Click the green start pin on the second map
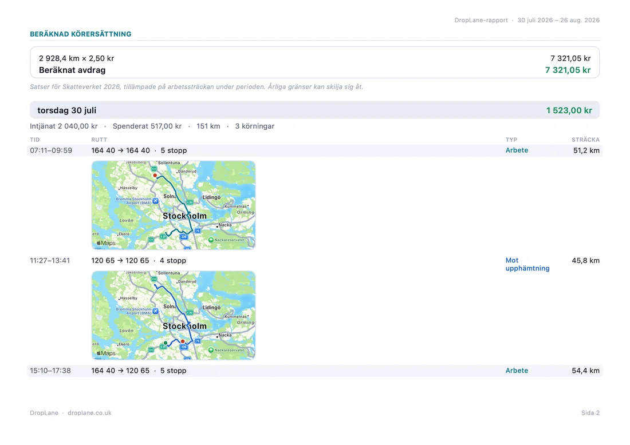Viewport: 630px width, 445px height. [166, 343]
